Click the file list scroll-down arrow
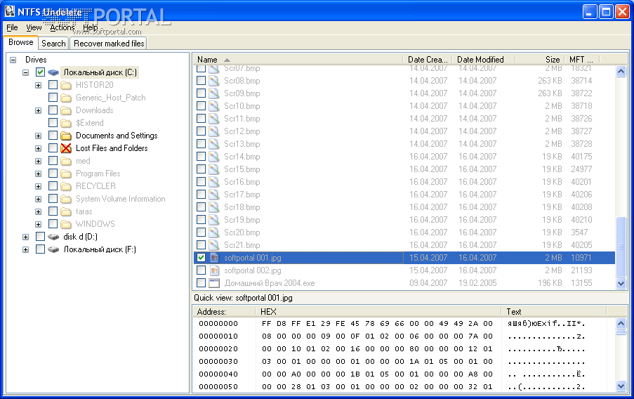Screen dimensions: 634x399 [621, 283]
